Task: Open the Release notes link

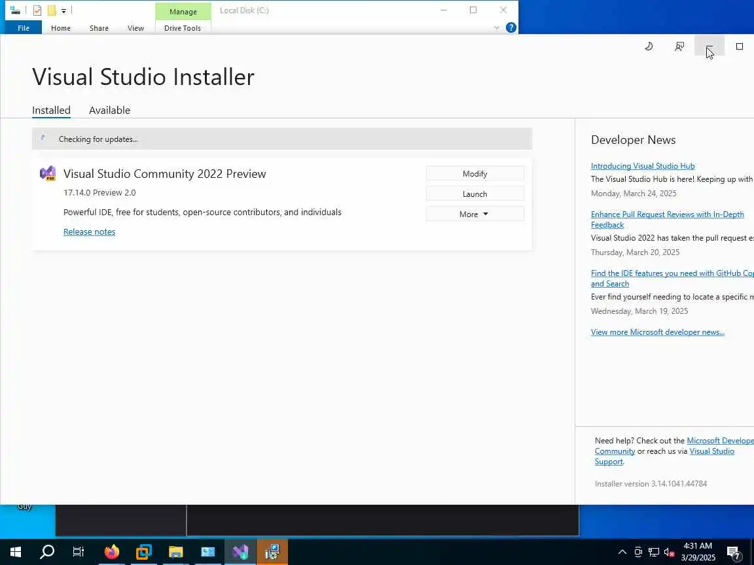Action: (x=90, y=231)
